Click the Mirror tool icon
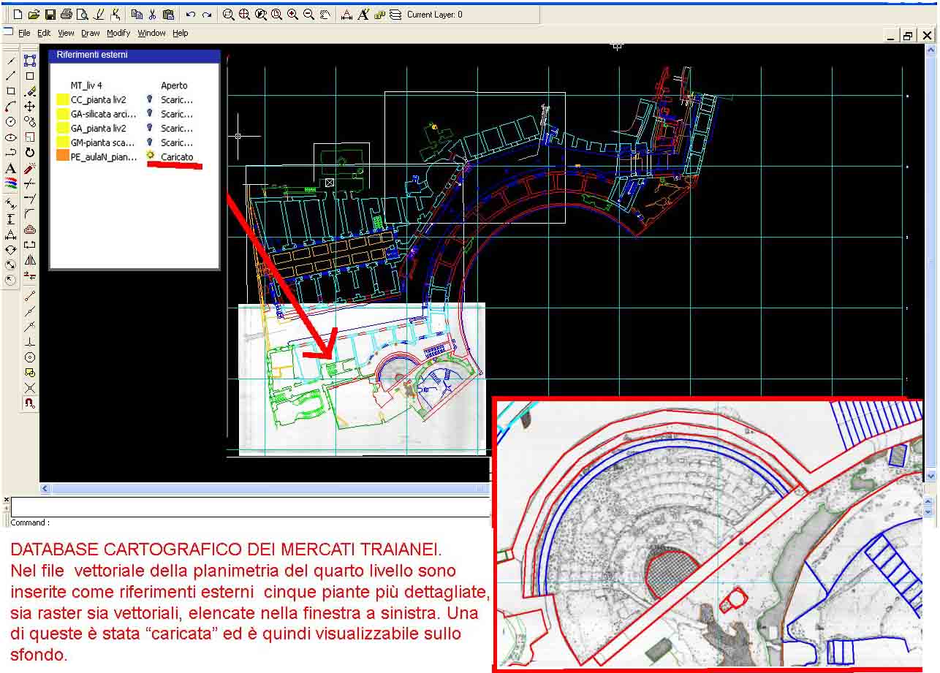This screenshot has height=673, width=940. tap(30, 260)
